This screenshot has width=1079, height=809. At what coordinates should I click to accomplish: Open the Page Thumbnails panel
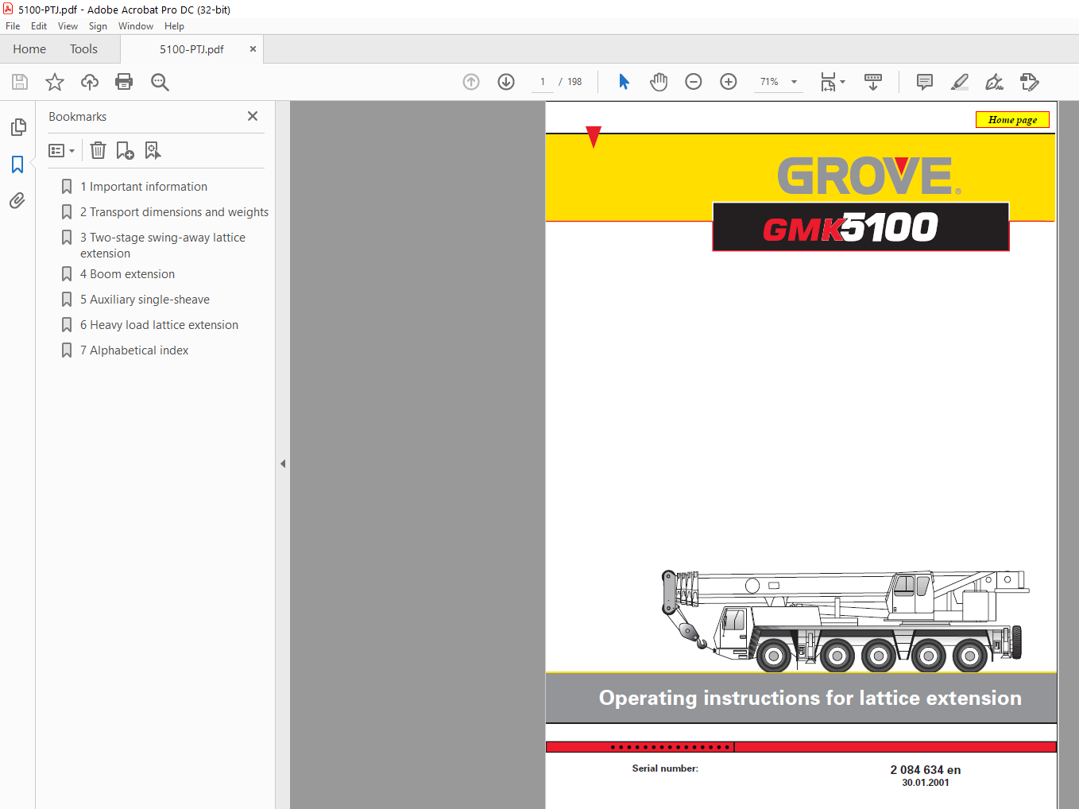click(17, 127)
